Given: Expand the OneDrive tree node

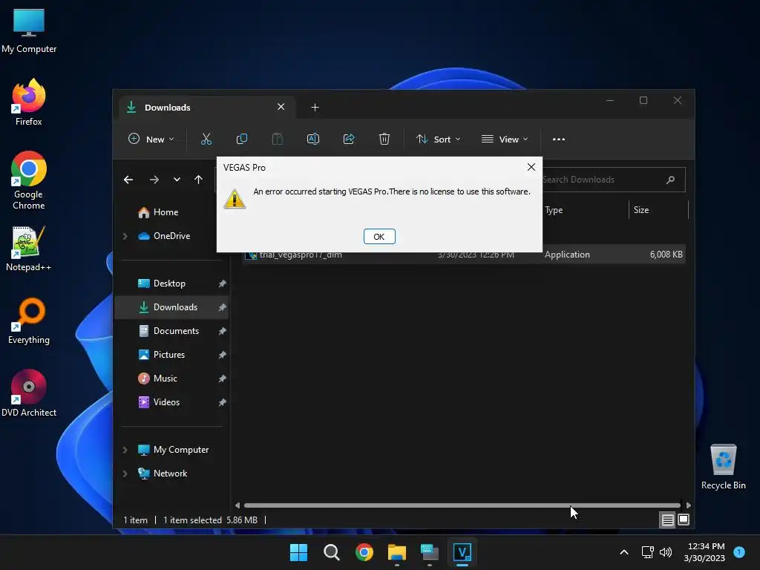Looking at the screenshot, I should click(x=125, y=236).
